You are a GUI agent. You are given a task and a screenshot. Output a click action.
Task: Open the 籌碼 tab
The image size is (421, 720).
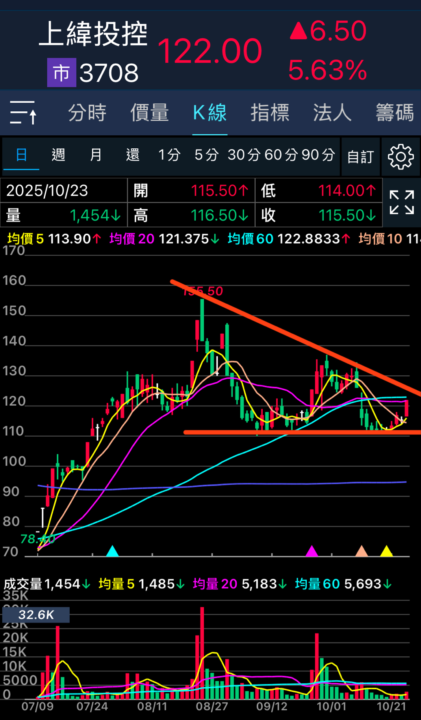tap(395, 113)
